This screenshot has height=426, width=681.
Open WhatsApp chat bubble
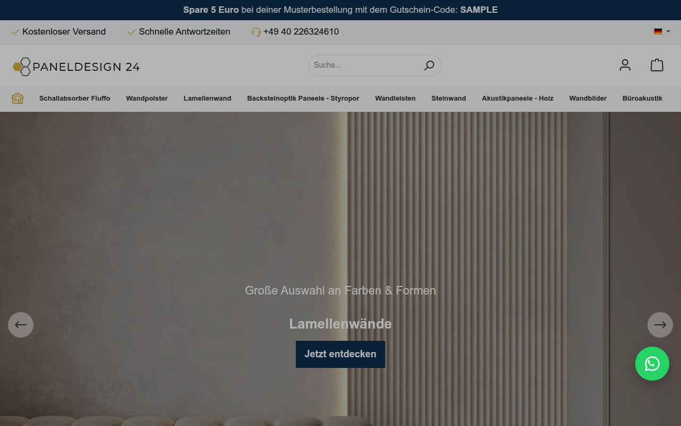click(652, 364)
